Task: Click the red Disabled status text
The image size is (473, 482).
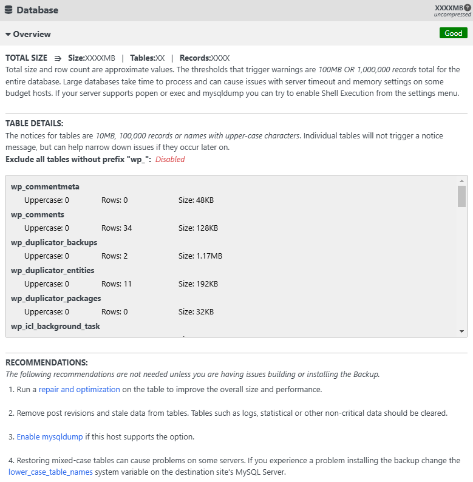Action: pyautogui.click(x=170, y=160)
